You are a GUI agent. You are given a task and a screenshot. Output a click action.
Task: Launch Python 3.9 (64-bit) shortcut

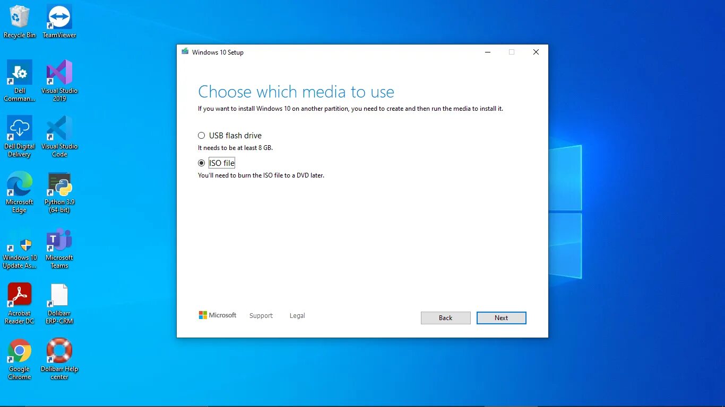coord(59,192)
